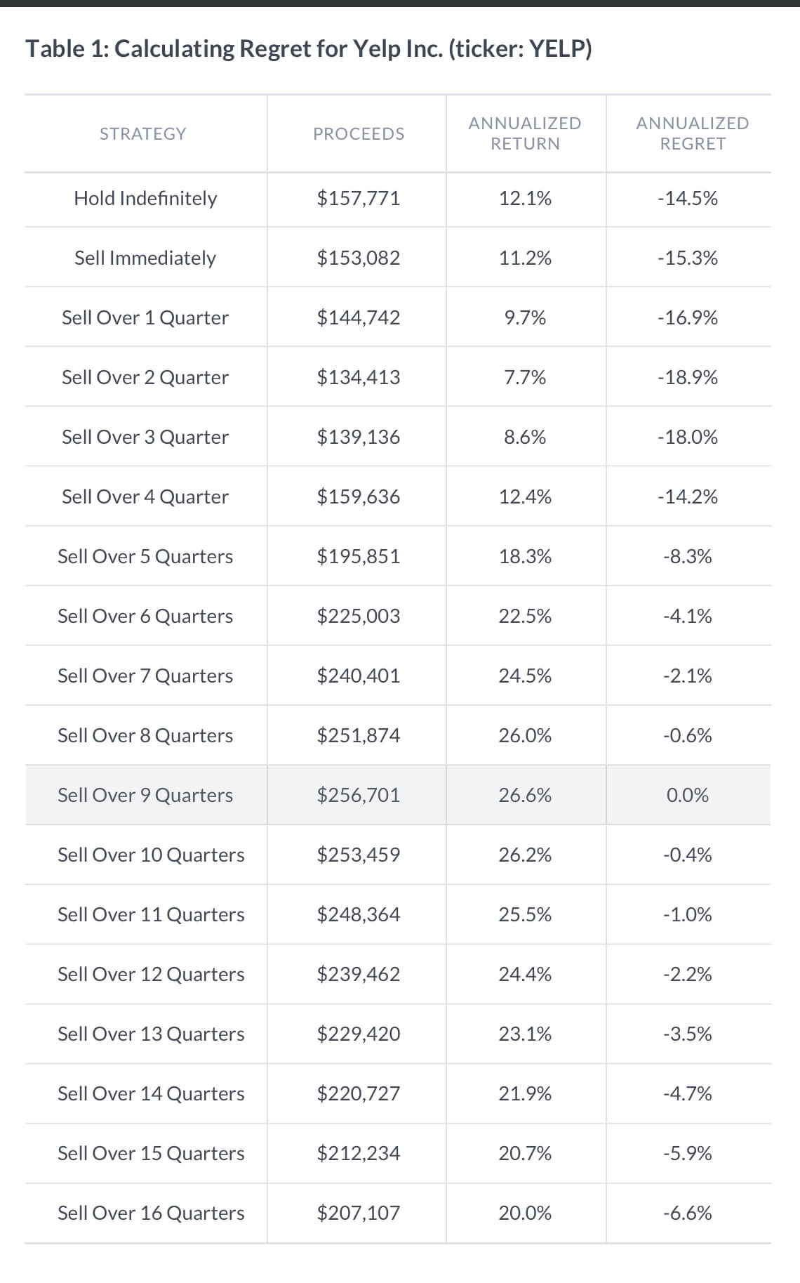This screenshot has width=800, height=1283.
Task: Click the -14.2% annualized regret cell
Action: pyautogui.click(x=688, y=496)
